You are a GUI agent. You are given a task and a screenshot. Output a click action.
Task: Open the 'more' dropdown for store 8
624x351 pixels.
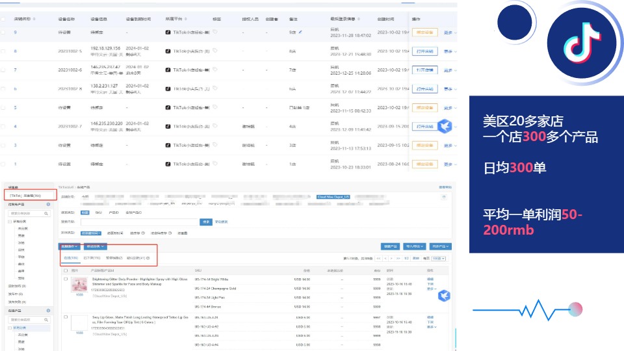(450, 51)
